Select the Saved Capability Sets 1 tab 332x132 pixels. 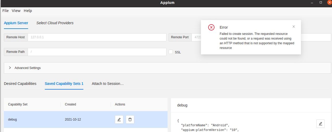tap(64, 84)
